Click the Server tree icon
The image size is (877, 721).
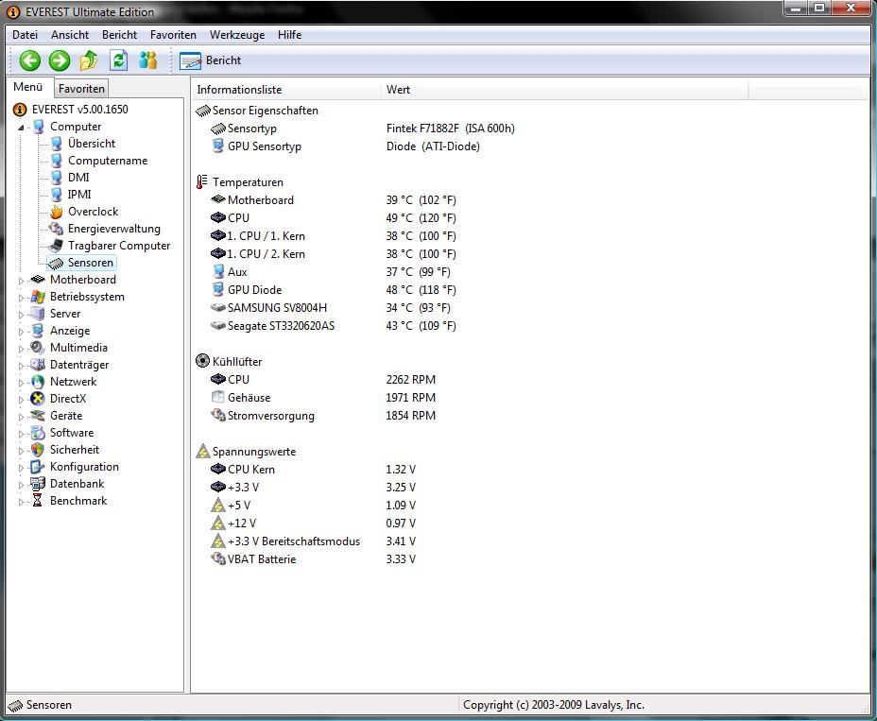[x=38, y=313]
